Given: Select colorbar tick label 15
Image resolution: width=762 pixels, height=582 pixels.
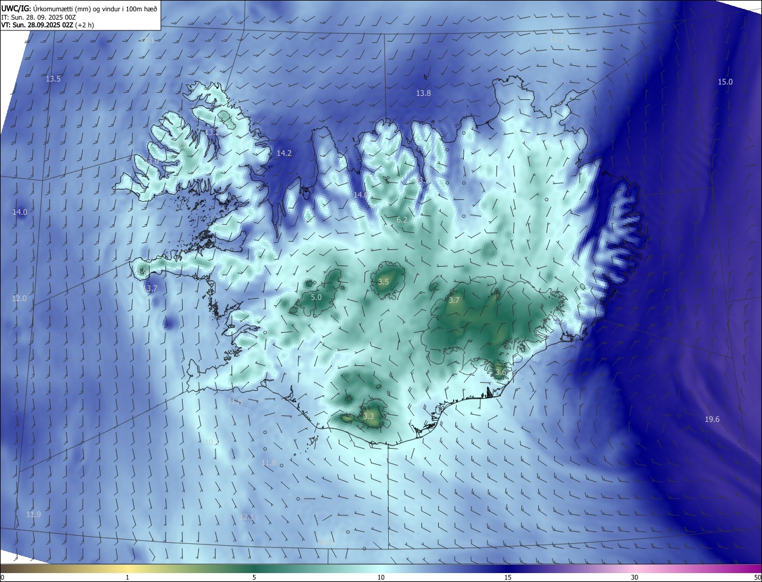Looking at the screenshot, I should click(508, 578).
